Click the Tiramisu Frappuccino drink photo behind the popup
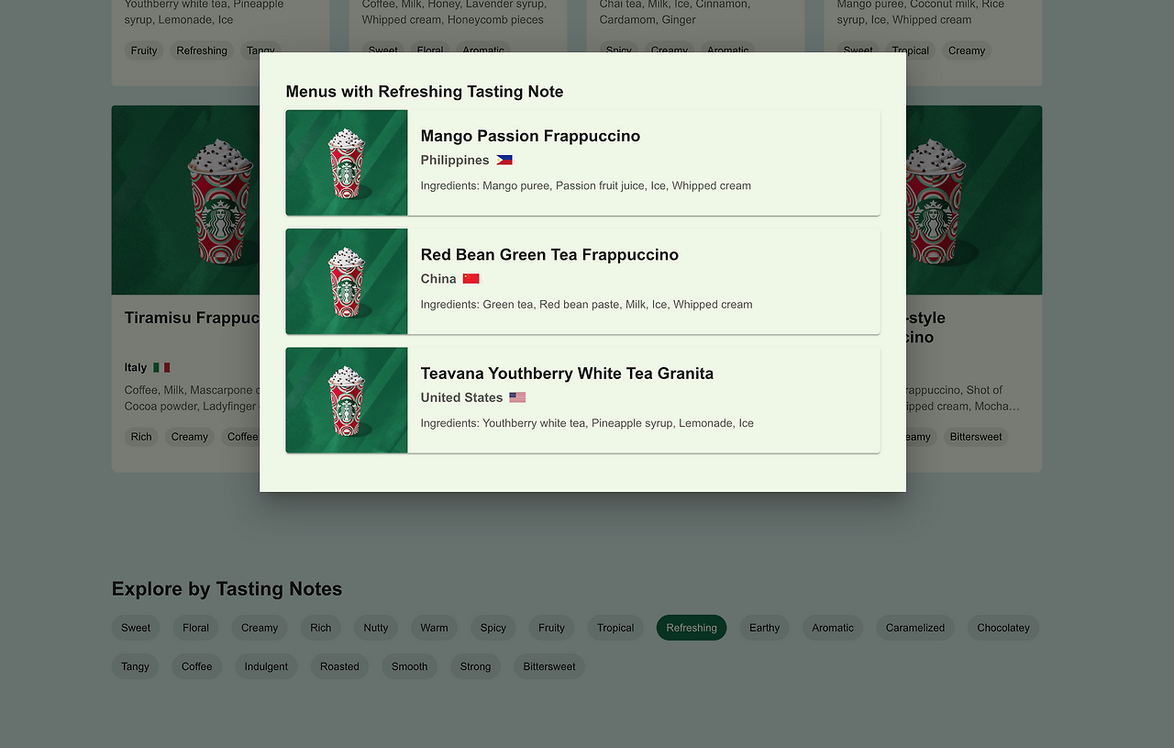 tap(185, 200)
